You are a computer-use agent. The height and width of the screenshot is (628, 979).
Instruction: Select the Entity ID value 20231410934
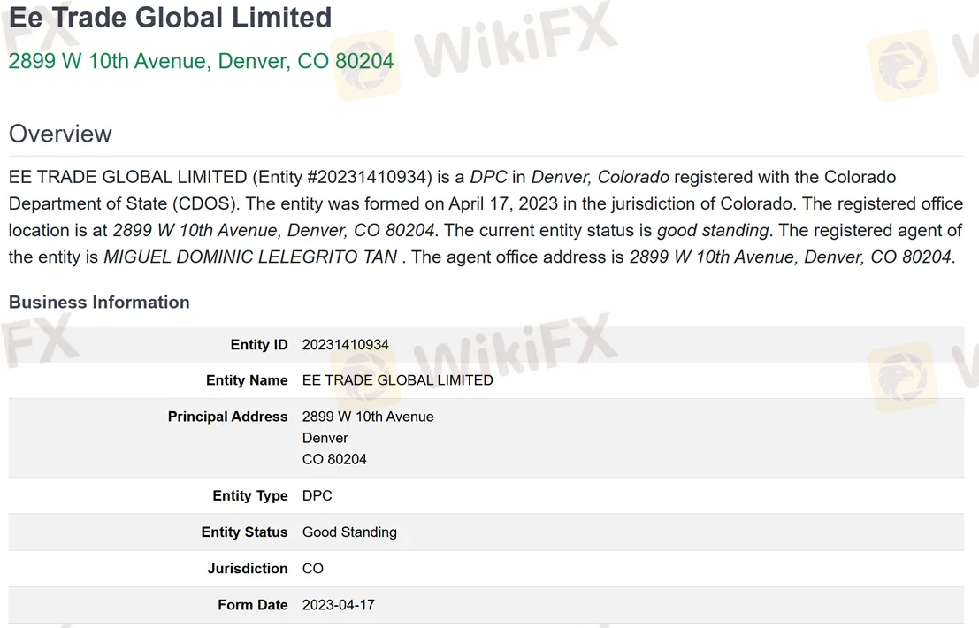pyautogui.click(x=345, y=345)
